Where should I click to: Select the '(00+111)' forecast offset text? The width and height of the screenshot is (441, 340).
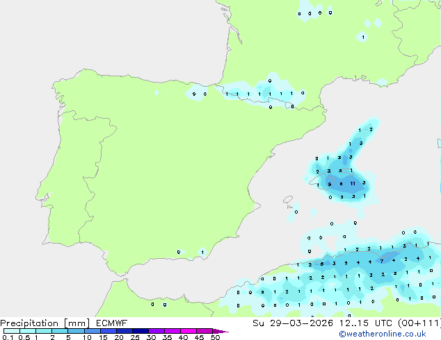[419, 323]
